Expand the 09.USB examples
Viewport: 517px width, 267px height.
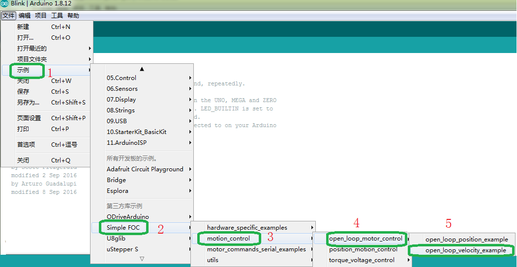point(142,121)
